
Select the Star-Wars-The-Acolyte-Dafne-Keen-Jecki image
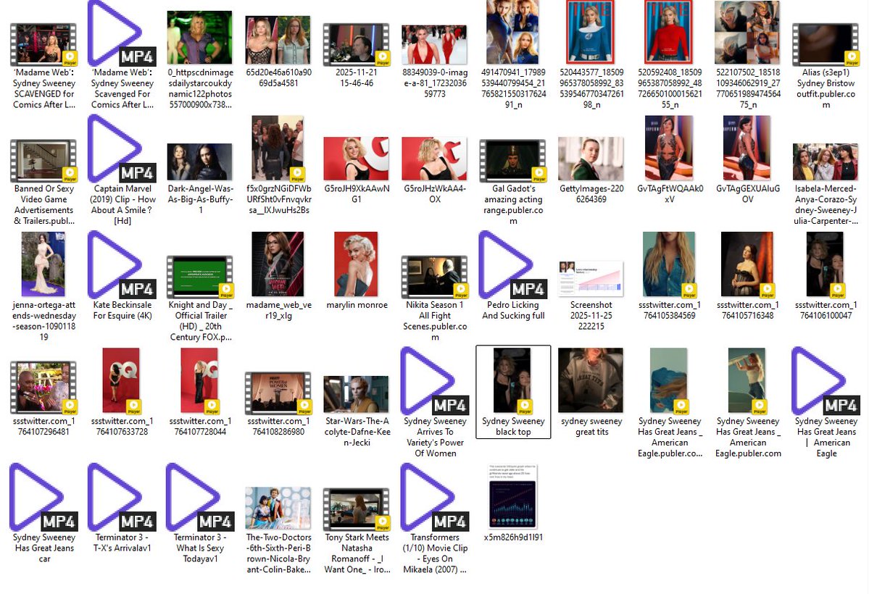[357, 395]
